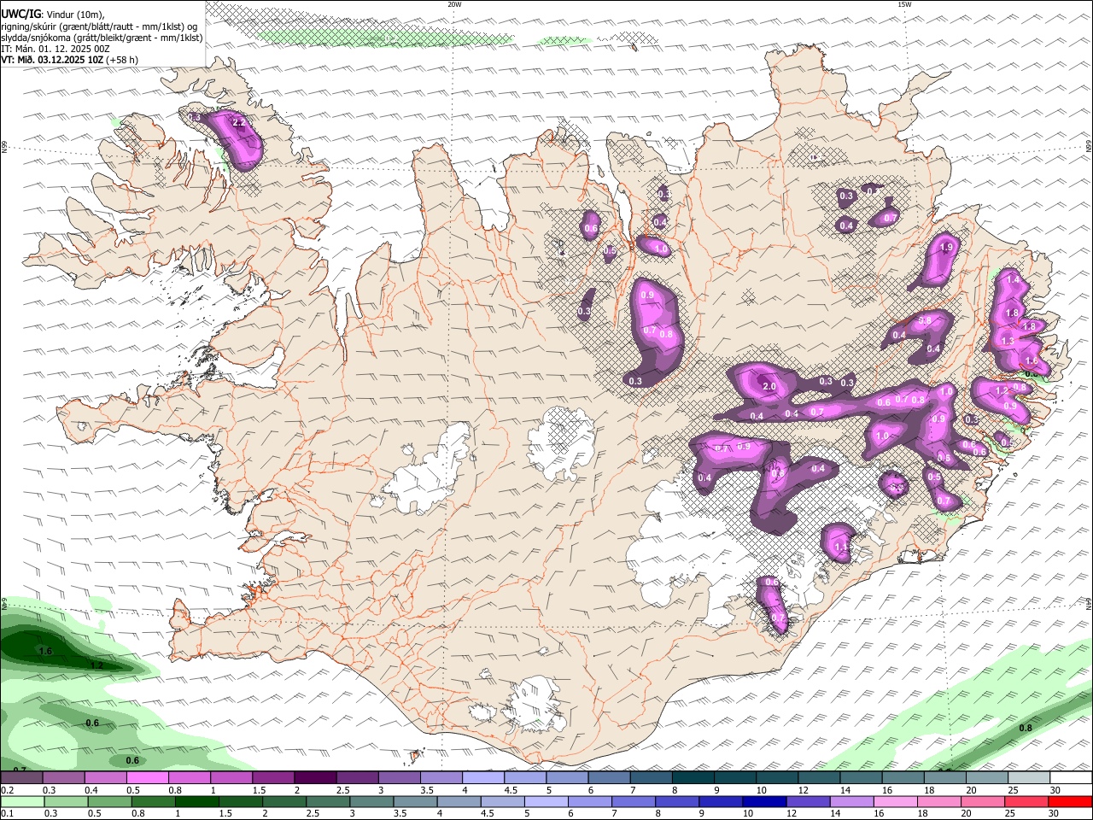Image resolution: width=1093 pixels, height=820 pixels.
Task: Click the 2.2 snowfall value in the Westfjords
Action: (x=239, y=123)
